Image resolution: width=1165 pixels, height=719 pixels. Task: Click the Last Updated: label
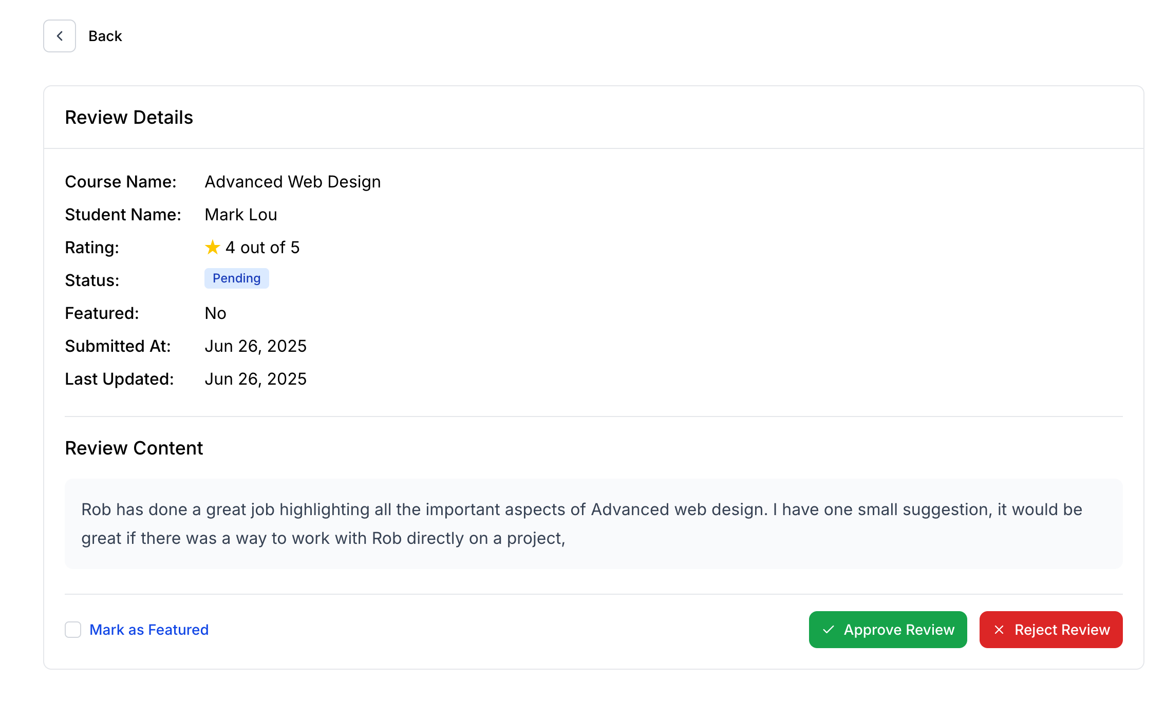[x=119, y=379]
